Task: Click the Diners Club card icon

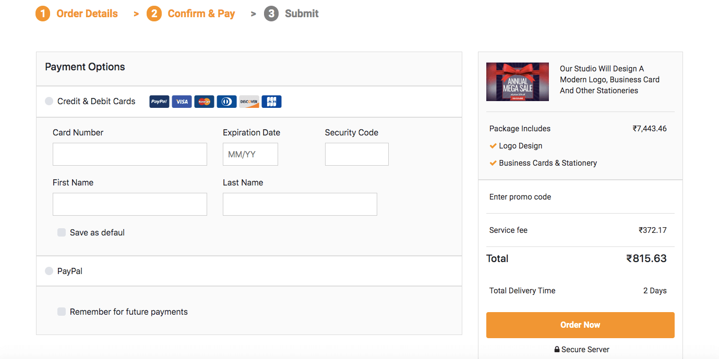Action: [x=227, y=102]
